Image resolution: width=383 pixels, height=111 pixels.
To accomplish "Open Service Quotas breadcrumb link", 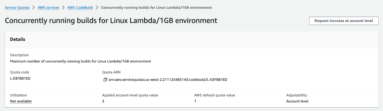I will [x=17, y=8].
